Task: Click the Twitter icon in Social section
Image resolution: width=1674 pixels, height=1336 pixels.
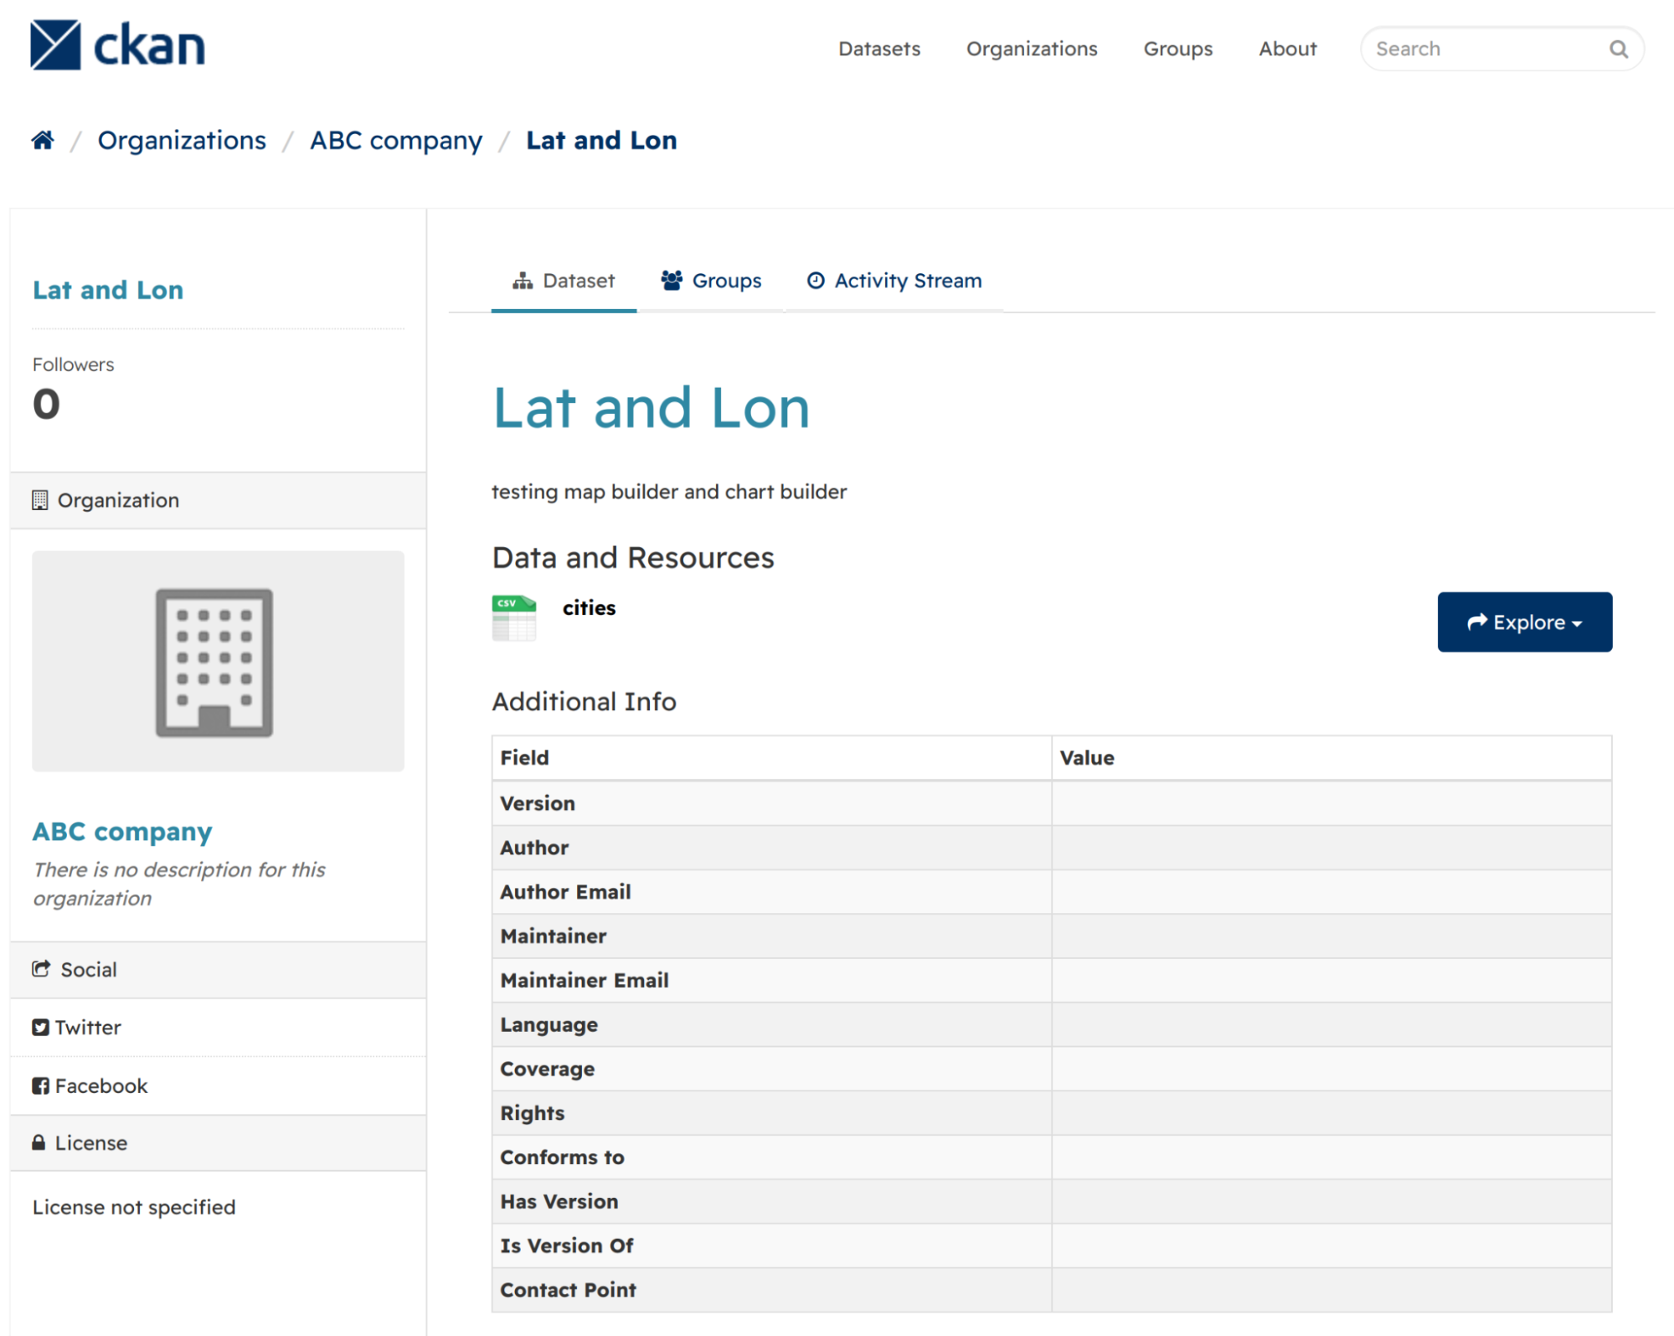Action: click(40, 1027)
